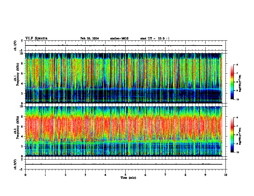The image size is (254, 196).
Task: Click time-axis tick label "4" at bottom
Action: [106, 175]
